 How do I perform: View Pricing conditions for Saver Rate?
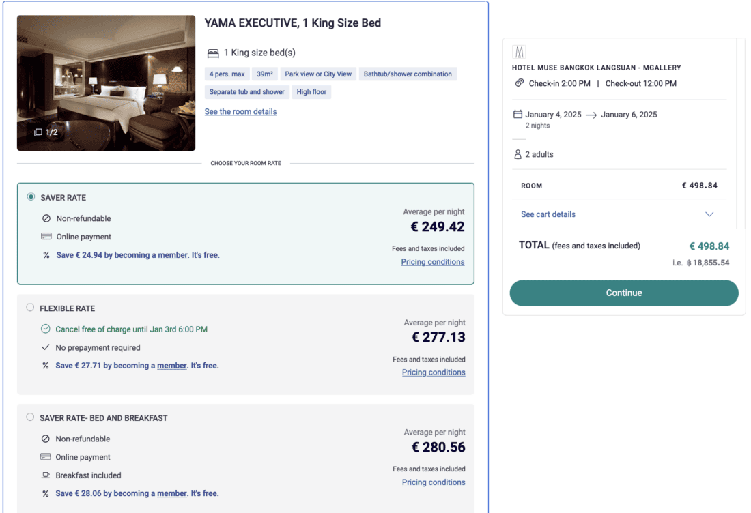(433, 262)
